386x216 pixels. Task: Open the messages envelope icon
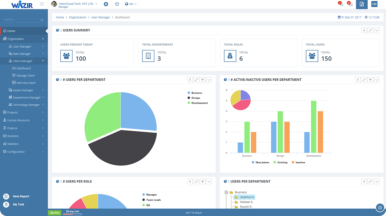click(350, 4)
